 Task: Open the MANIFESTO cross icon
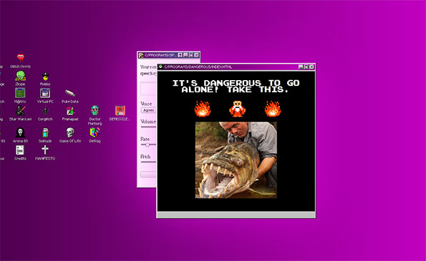[45, 149]
